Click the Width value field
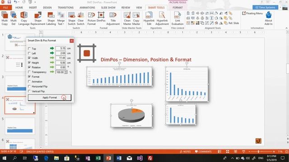The height and width of the screenshot is (162, 289). (61, 58)
